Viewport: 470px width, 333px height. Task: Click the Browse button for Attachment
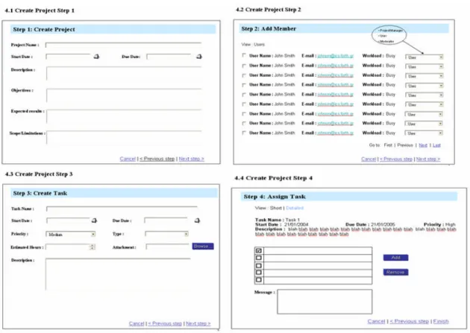point(203,247)
